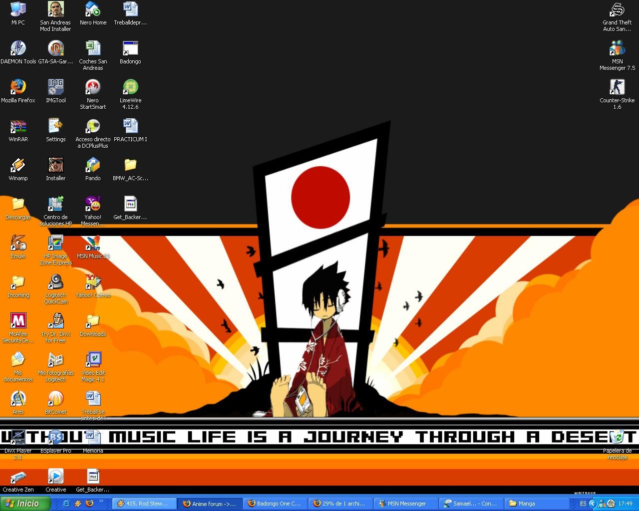The width and height of the screenshot is (639, 511).
Task: Open LimeWire 4.12.6 shortcut
Action: click(x=130, y=94)
